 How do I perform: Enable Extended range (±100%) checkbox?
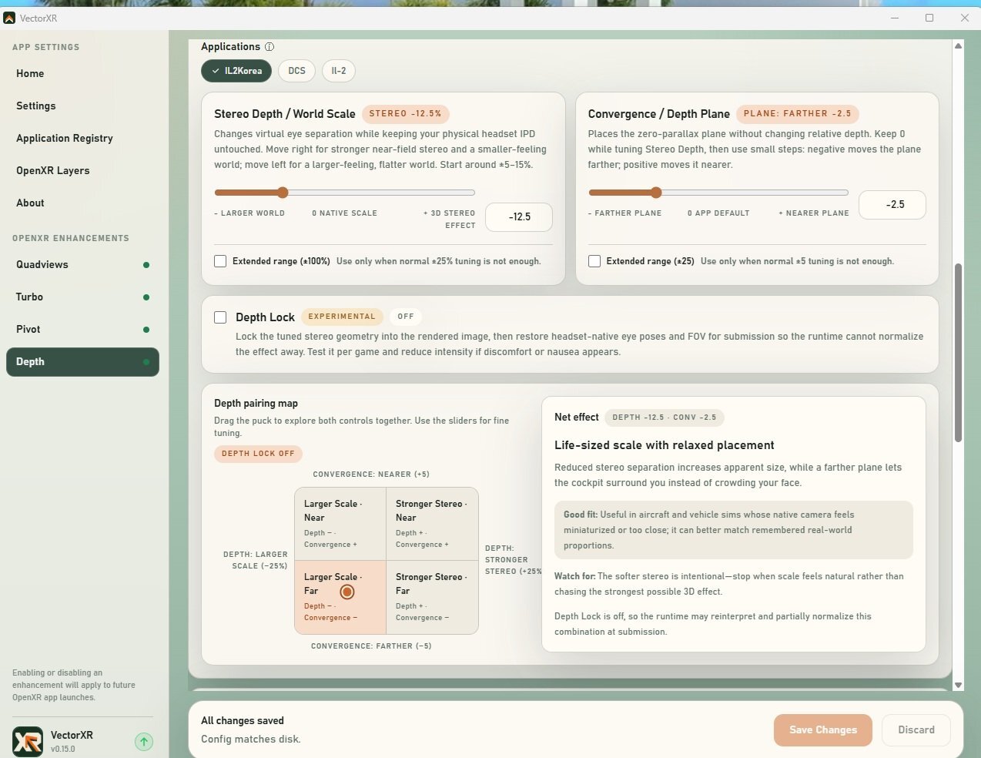[220, 261]
